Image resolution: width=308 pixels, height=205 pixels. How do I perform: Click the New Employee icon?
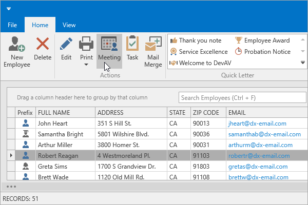point(17,45)
